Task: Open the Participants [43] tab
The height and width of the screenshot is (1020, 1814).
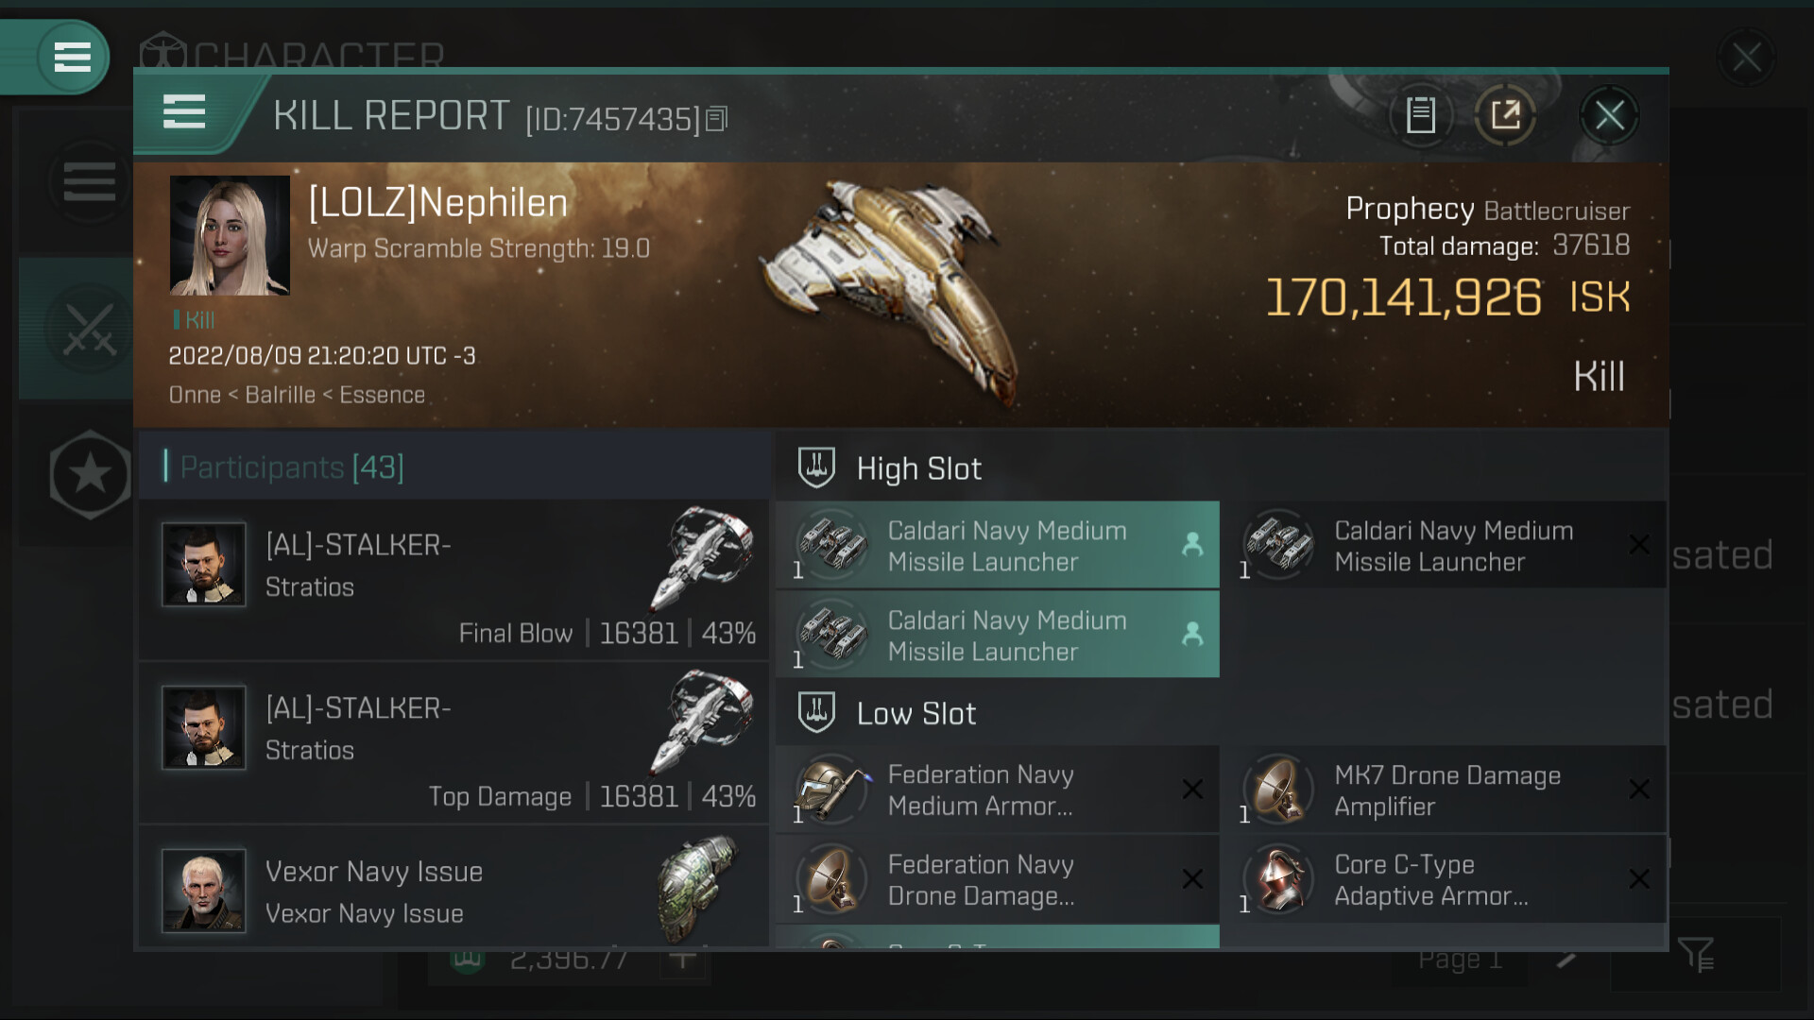Action: 291,467
